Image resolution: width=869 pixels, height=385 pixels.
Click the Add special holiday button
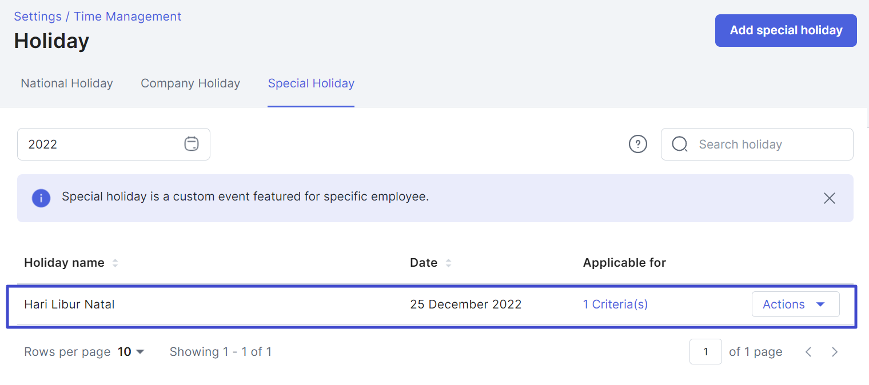pos(786,30)
